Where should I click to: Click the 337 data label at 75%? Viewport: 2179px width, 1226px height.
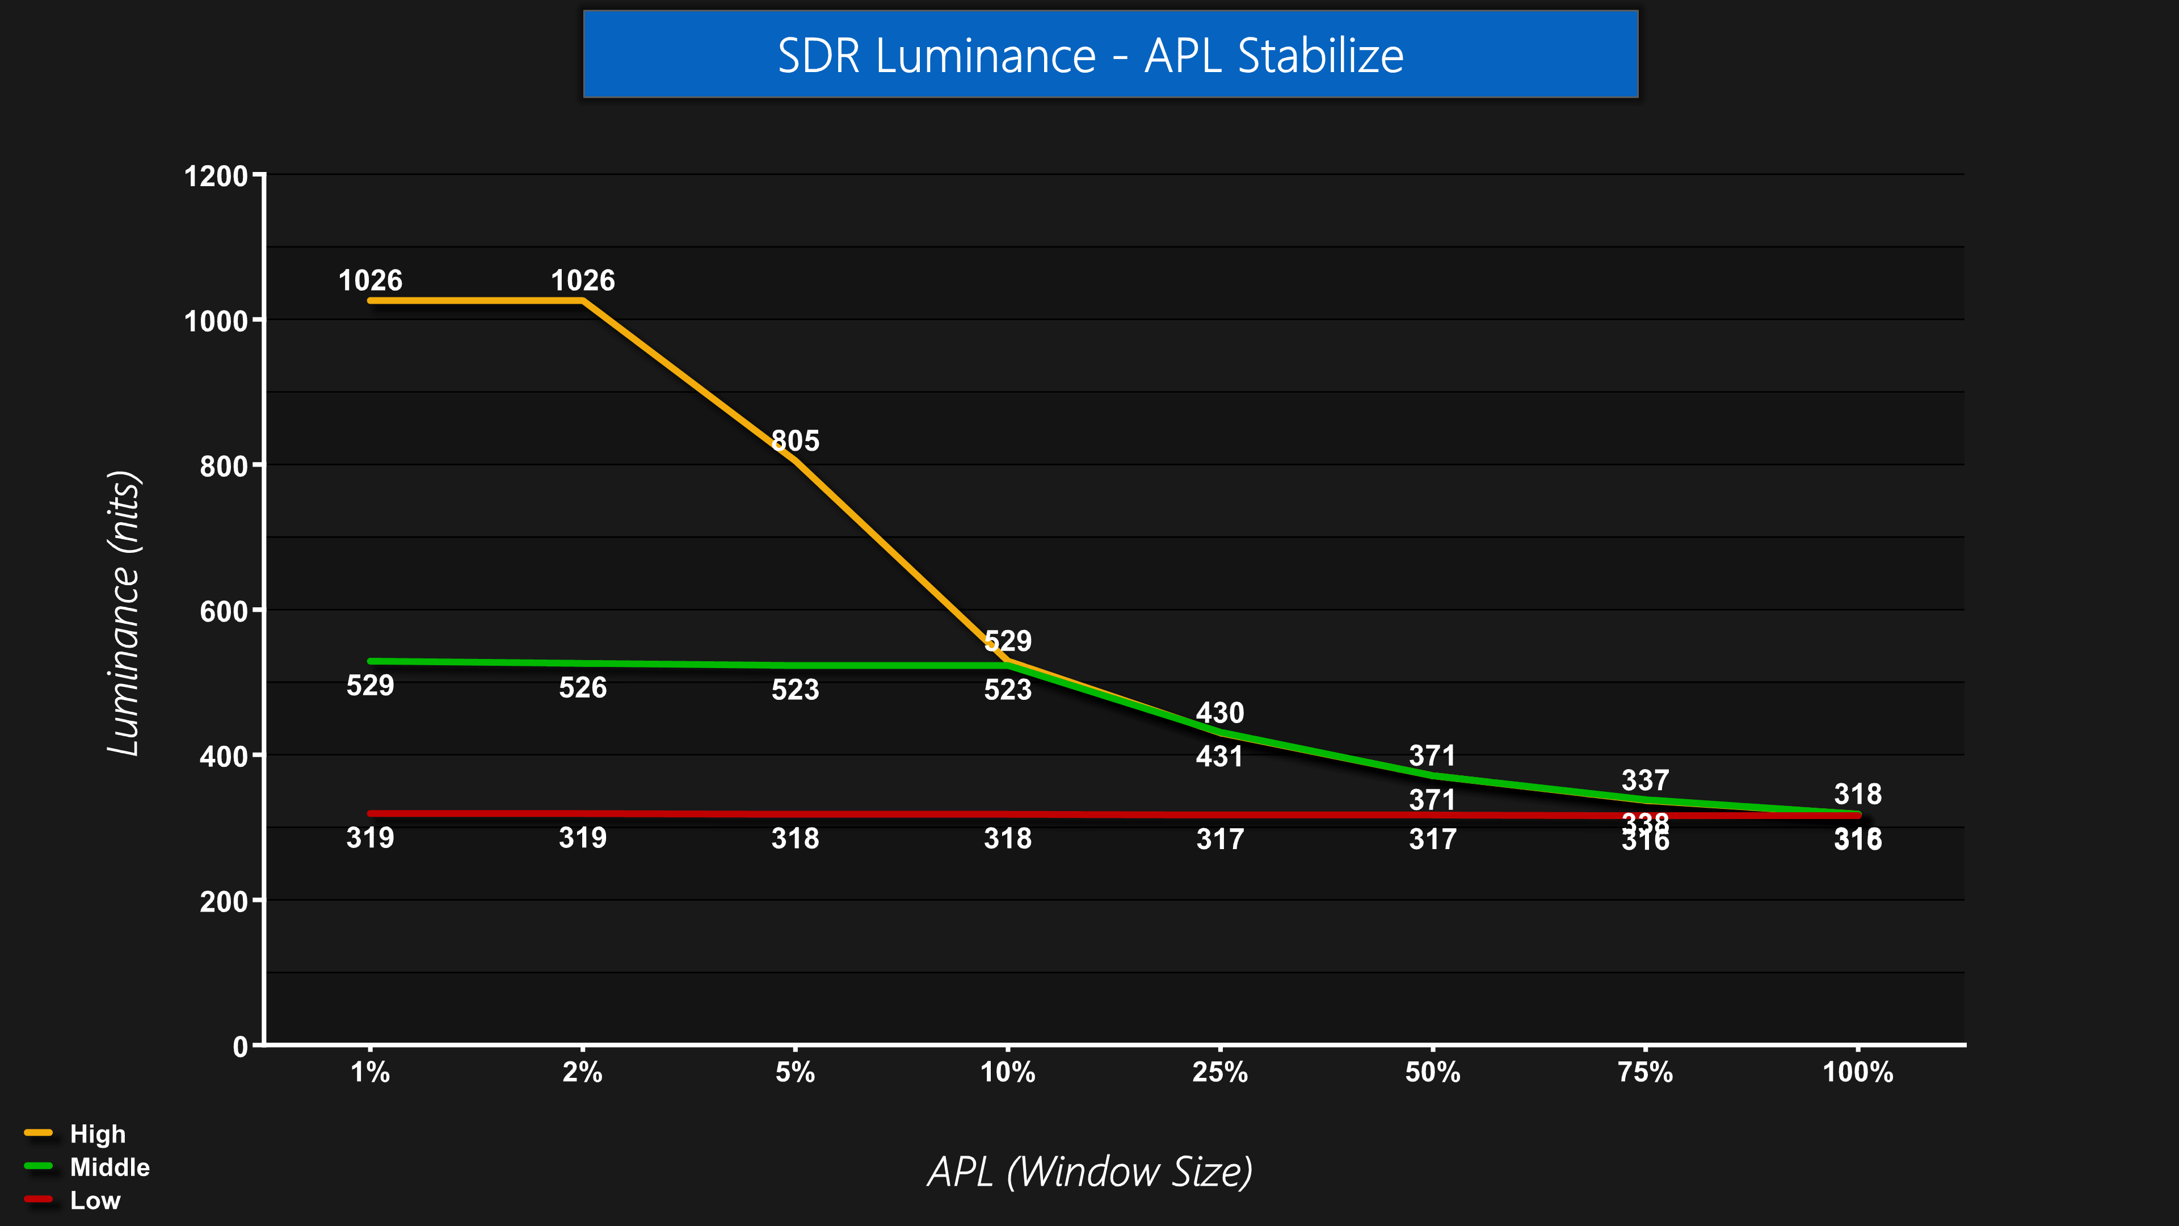click(1644, 779)
